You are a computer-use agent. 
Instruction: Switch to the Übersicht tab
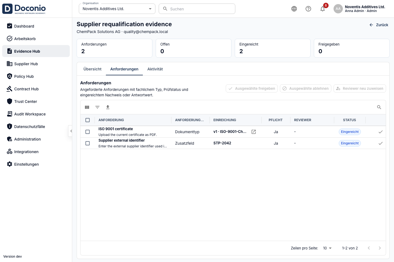pyautogui.click(x=92, y=69)
